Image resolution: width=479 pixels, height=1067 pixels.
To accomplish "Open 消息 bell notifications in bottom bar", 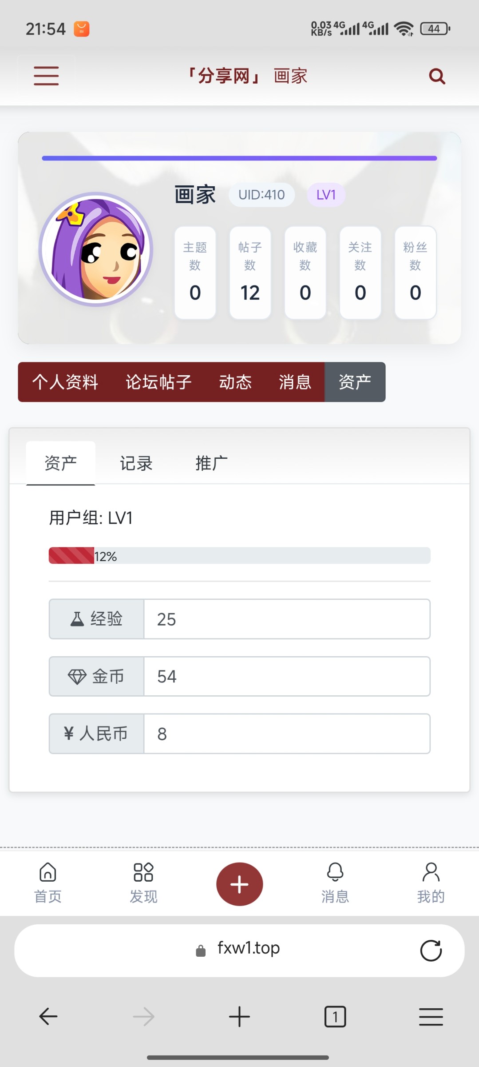I will click(335, 883).
